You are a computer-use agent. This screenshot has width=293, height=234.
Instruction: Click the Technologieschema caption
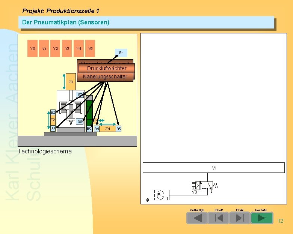[45, 151]
